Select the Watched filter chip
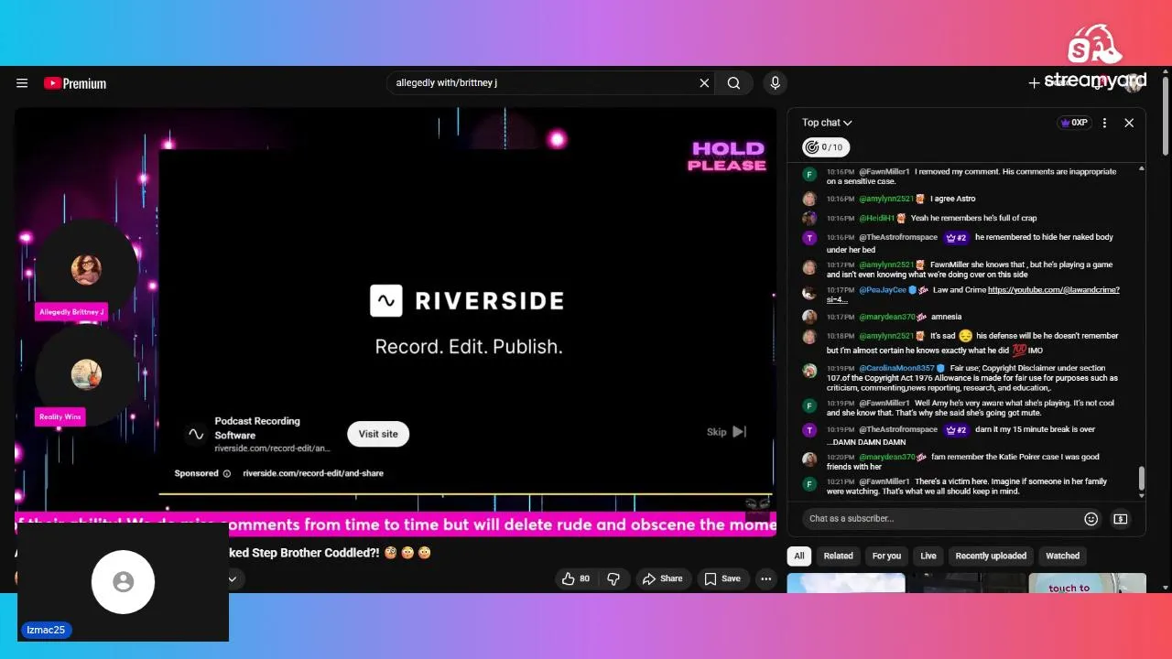Viewport: 1172px width, 659px height. (x=1063, y=556)
